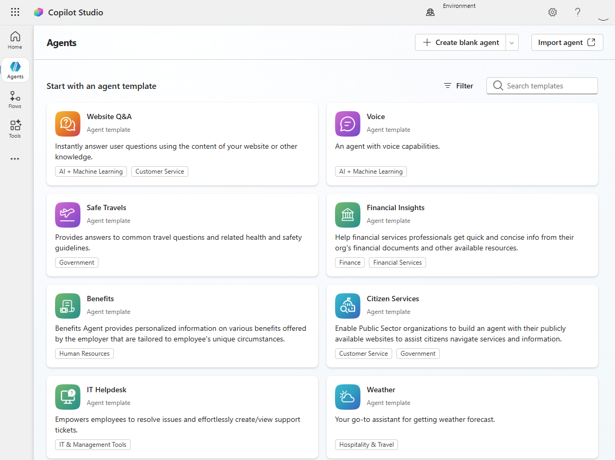Click Government tag on Citizen Services card

coord(418,353)
